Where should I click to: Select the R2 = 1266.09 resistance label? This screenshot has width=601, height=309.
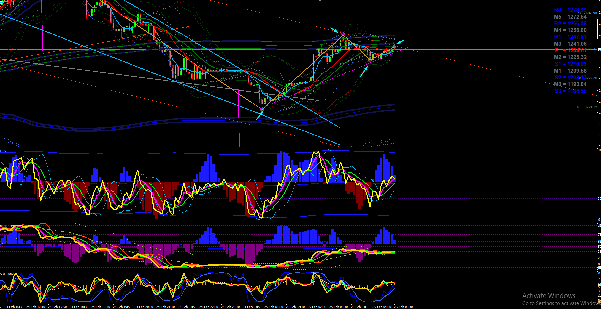point(570,24)
